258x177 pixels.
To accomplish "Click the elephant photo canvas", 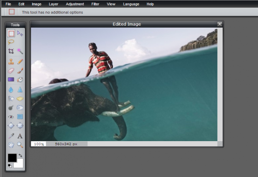I will 124,85.
